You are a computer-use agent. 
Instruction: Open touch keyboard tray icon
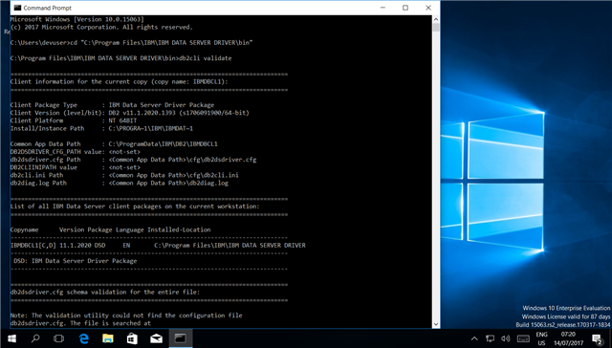coord(523,338)
